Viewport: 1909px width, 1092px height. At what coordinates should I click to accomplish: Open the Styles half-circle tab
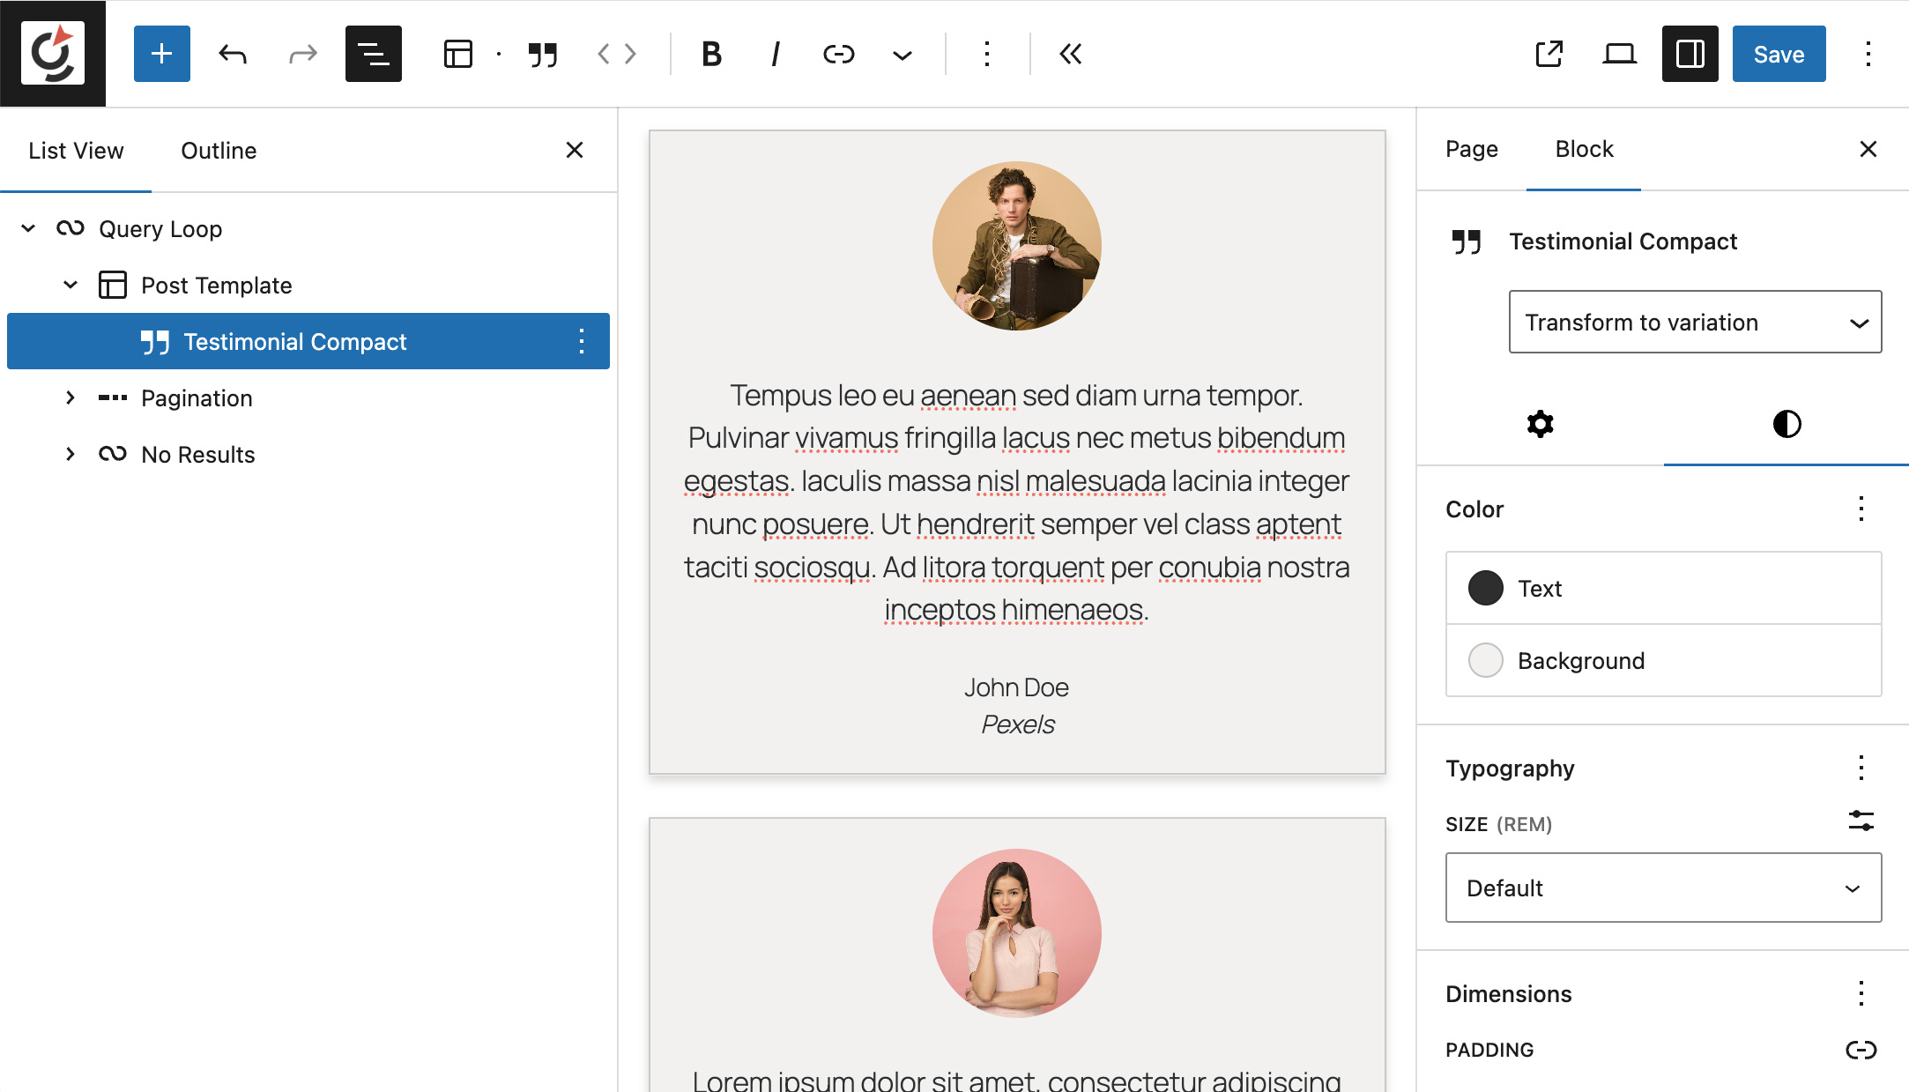coord(1786,424)
